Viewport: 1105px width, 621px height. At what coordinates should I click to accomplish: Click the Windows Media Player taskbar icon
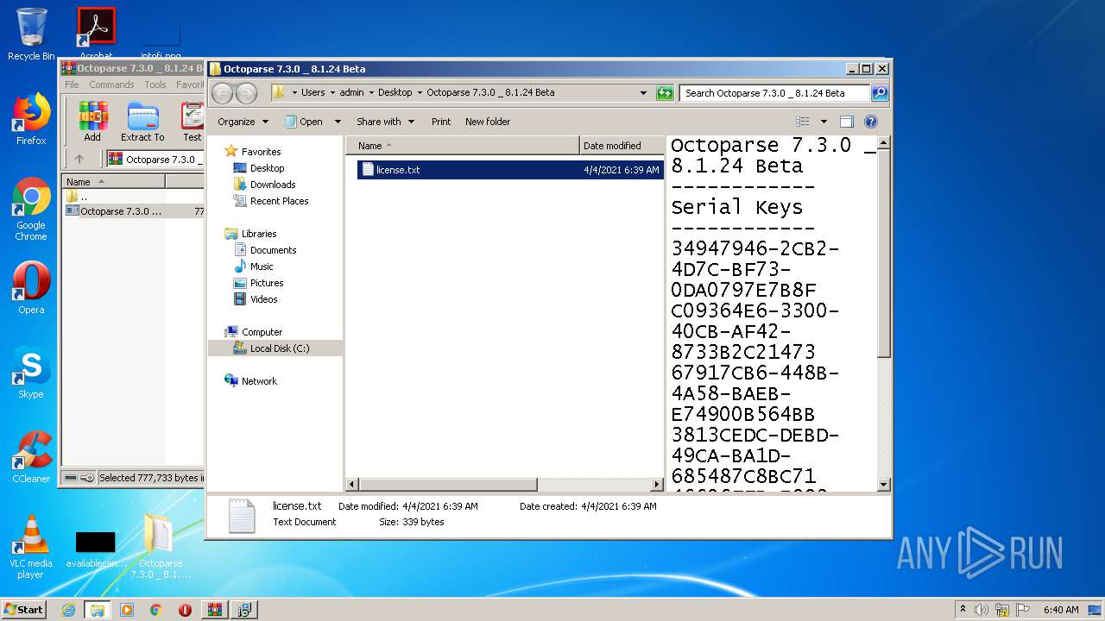(127, 610)
